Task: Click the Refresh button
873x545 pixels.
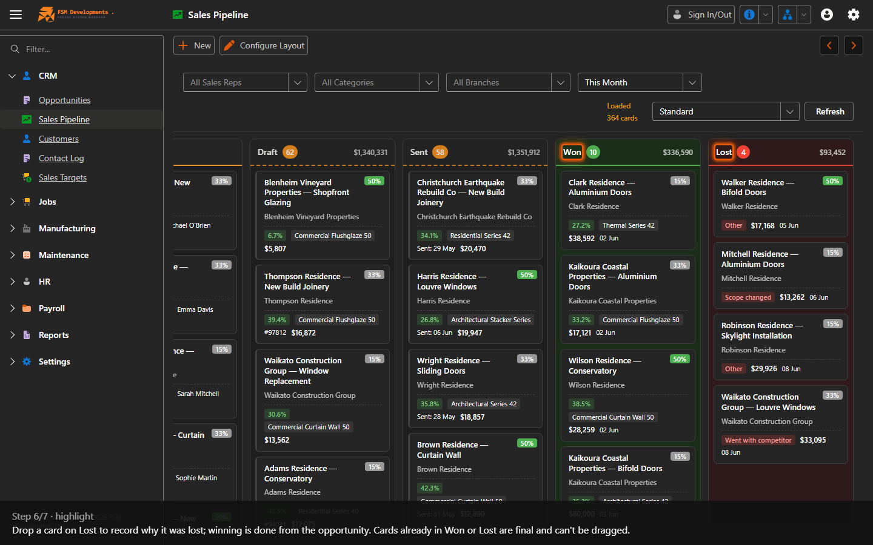Action: point(829,111)
